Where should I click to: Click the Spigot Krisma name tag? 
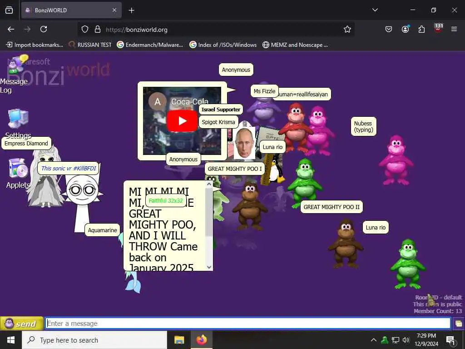(218, 122)
